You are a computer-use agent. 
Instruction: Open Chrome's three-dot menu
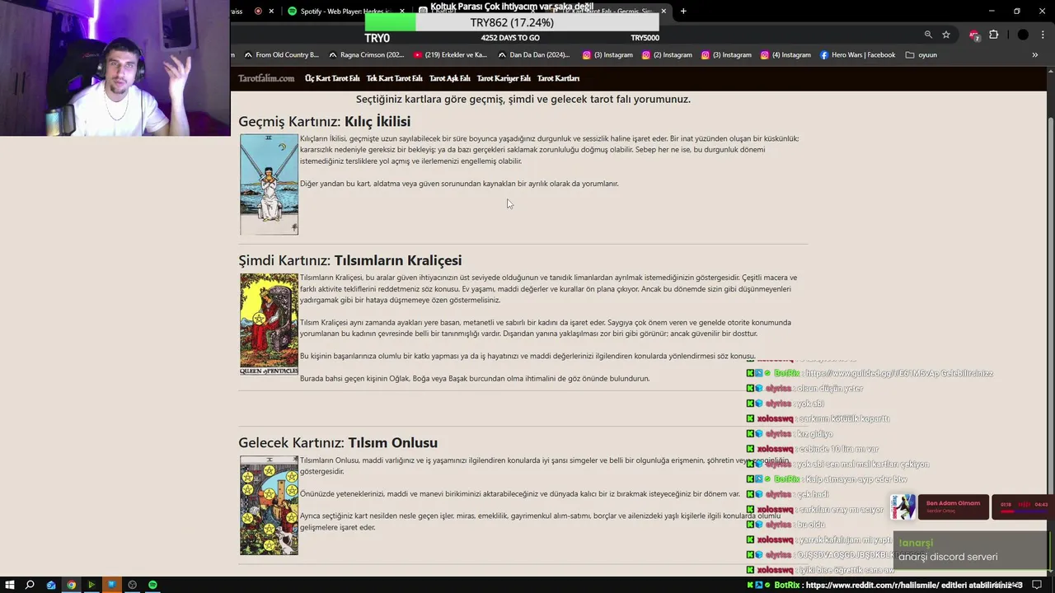[x=1043, y=35]
